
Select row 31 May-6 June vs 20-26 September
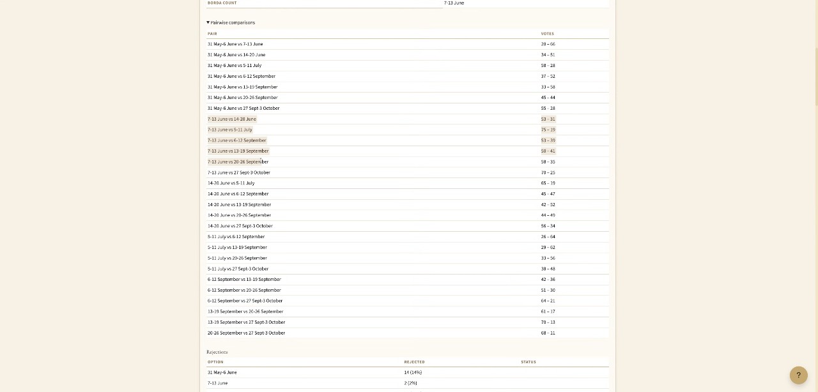tap(408, 98)
